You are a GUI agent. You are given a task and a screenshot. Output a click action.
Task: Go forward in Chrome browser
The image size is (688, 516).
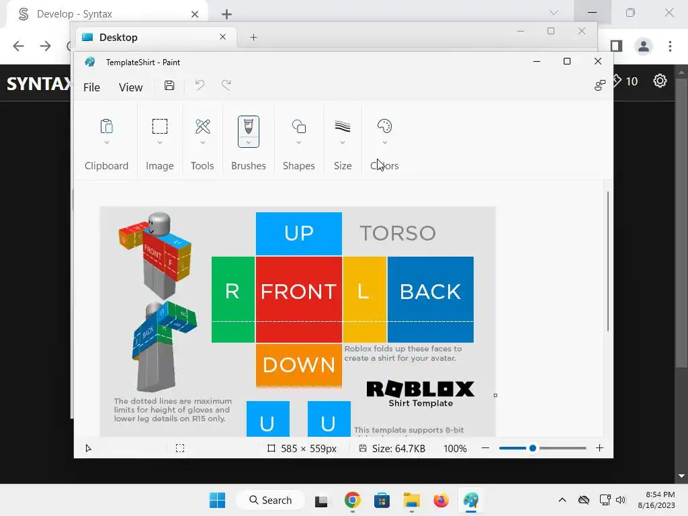45,46
